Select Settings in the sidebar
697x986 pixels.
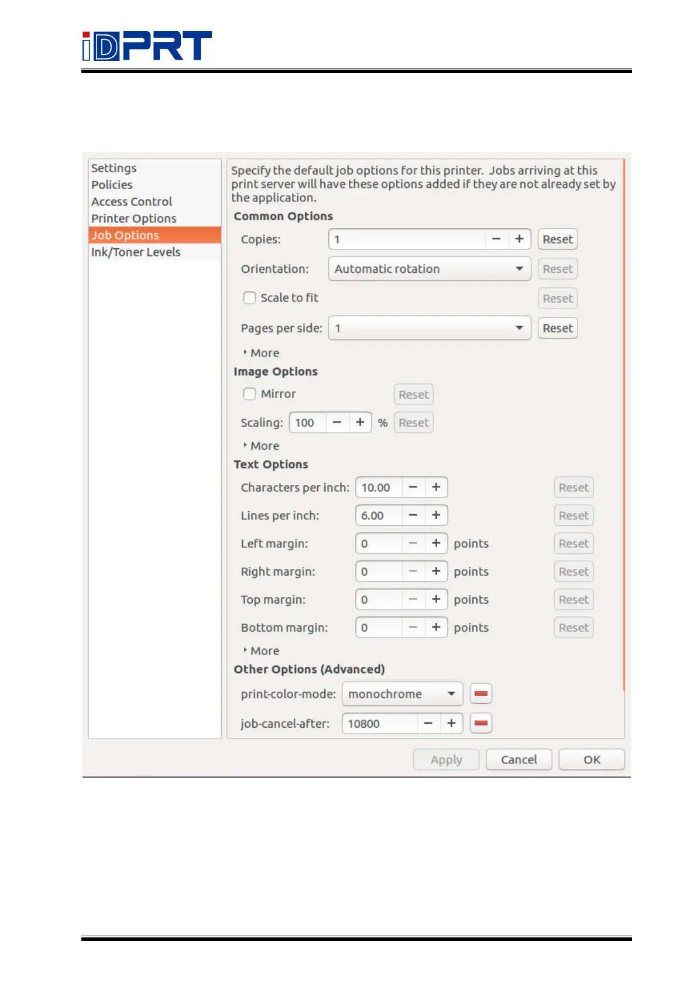coord(154,168)
